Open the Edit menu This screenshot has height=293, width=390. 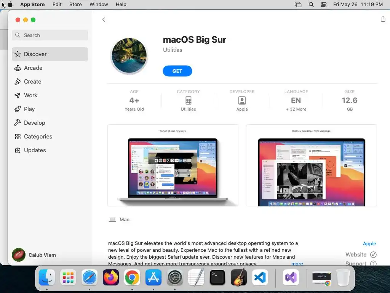(x=57, y=5)
